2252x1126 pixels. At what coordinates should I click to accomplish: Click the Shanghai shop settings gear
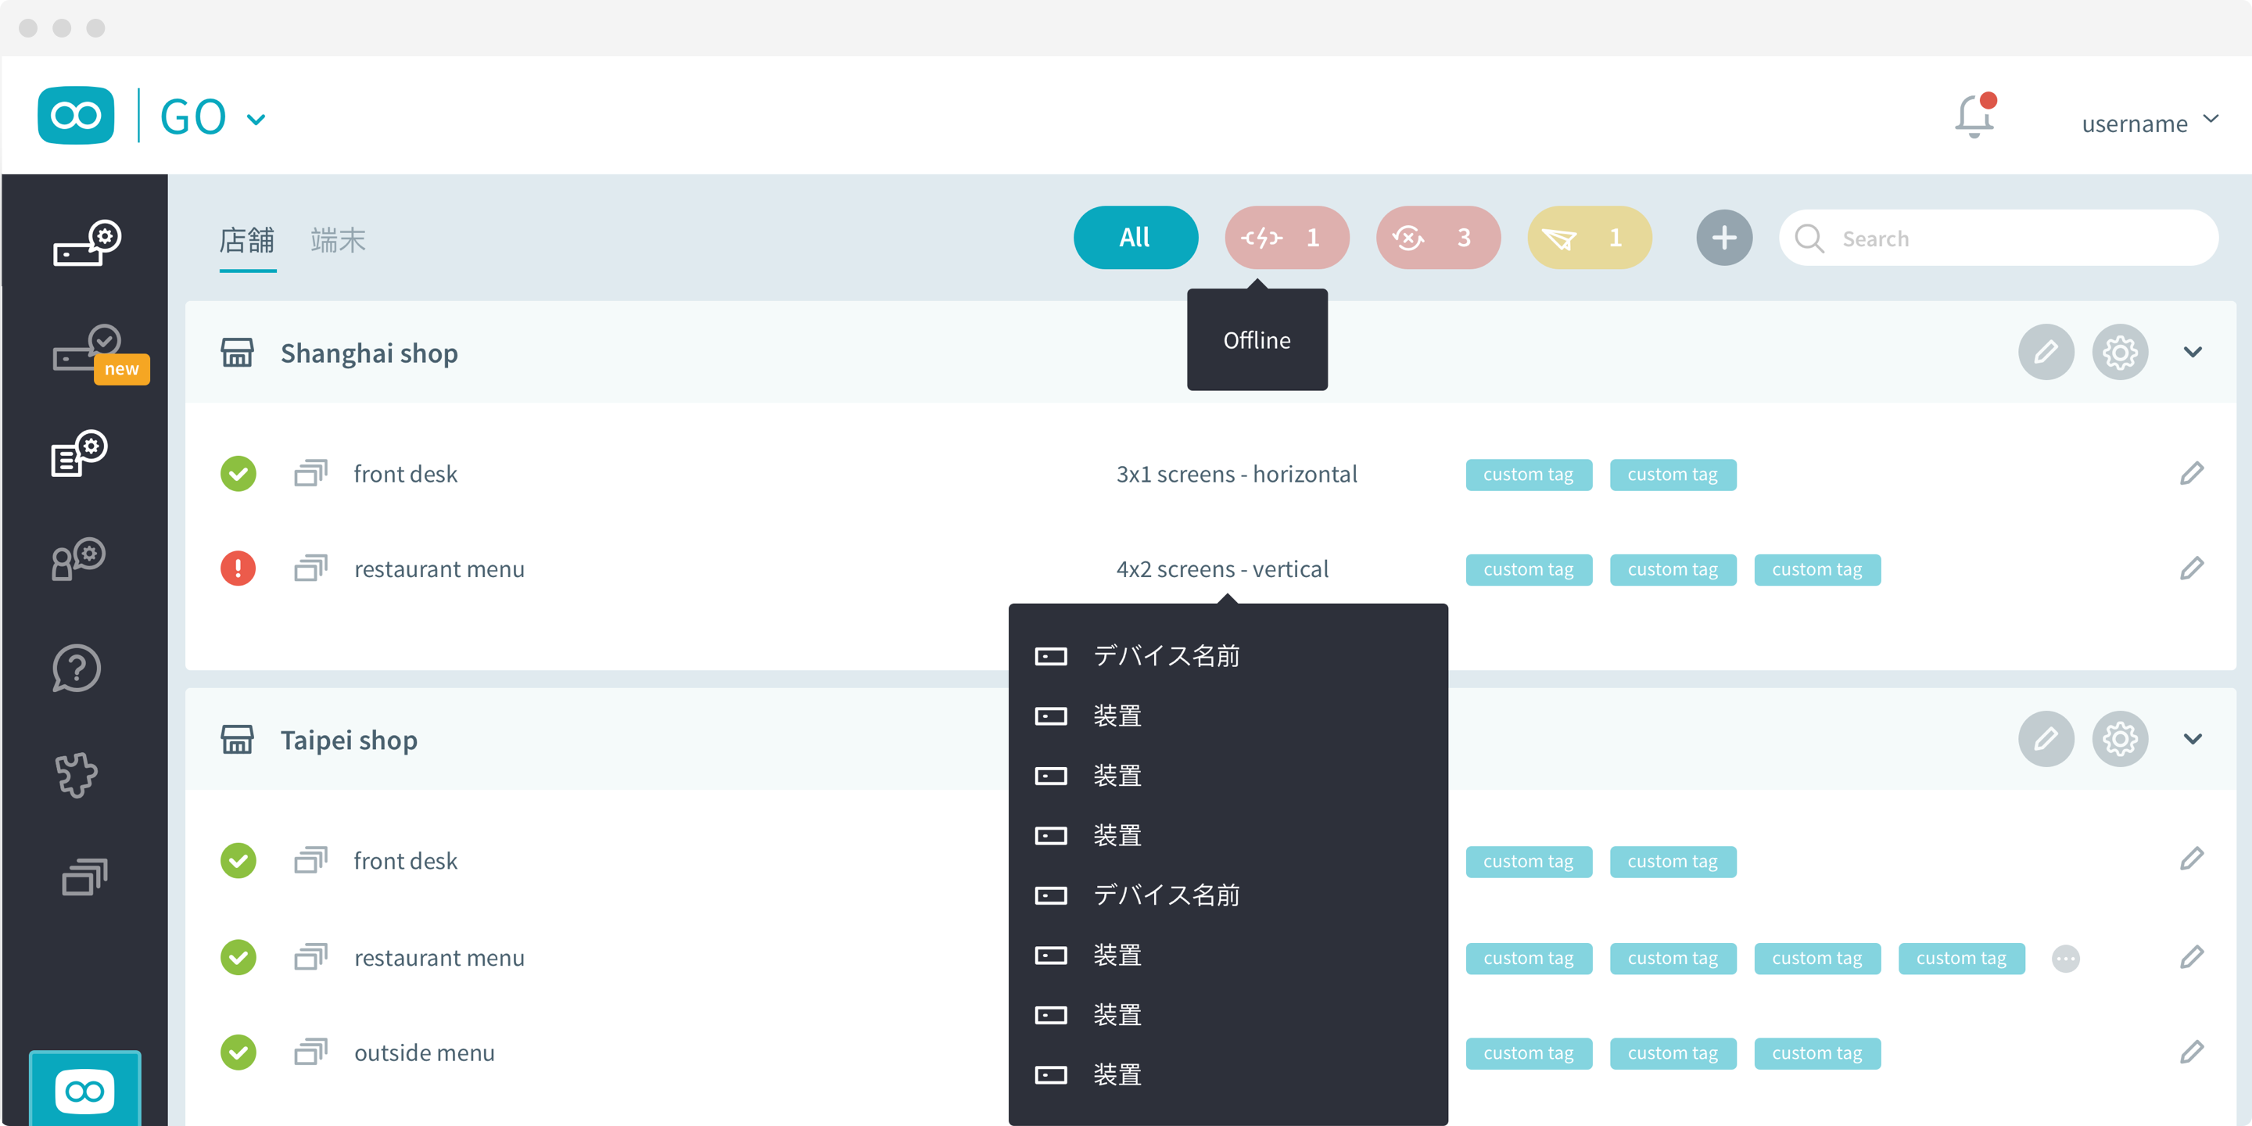coord(2119,353)
